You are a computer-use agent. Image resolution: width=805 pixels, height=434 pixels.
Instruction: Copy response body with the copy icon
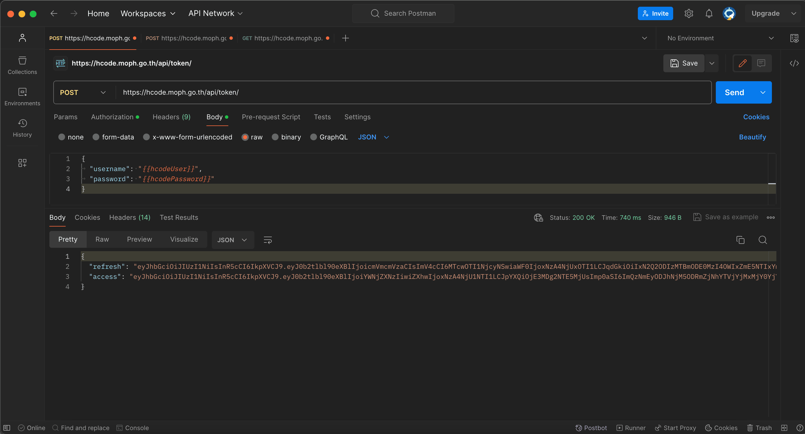point(740,240)
